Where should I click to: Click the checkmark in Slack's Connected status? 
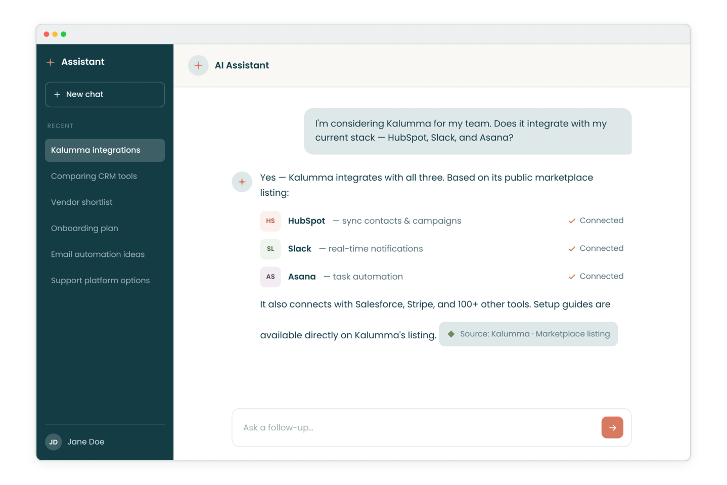[572, 249]
